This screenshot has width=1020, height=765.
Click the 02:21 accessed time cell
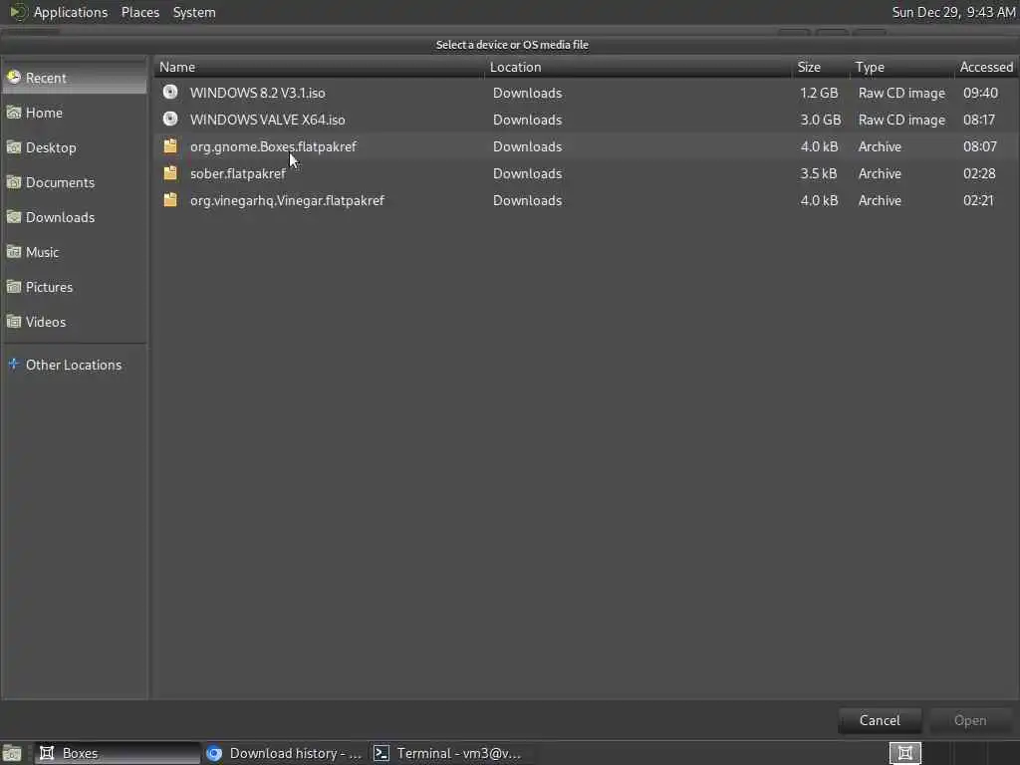click(x=978, y=200)
